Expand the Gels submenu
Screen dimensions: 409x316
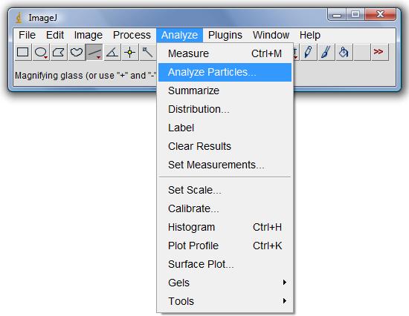point(225,283)
